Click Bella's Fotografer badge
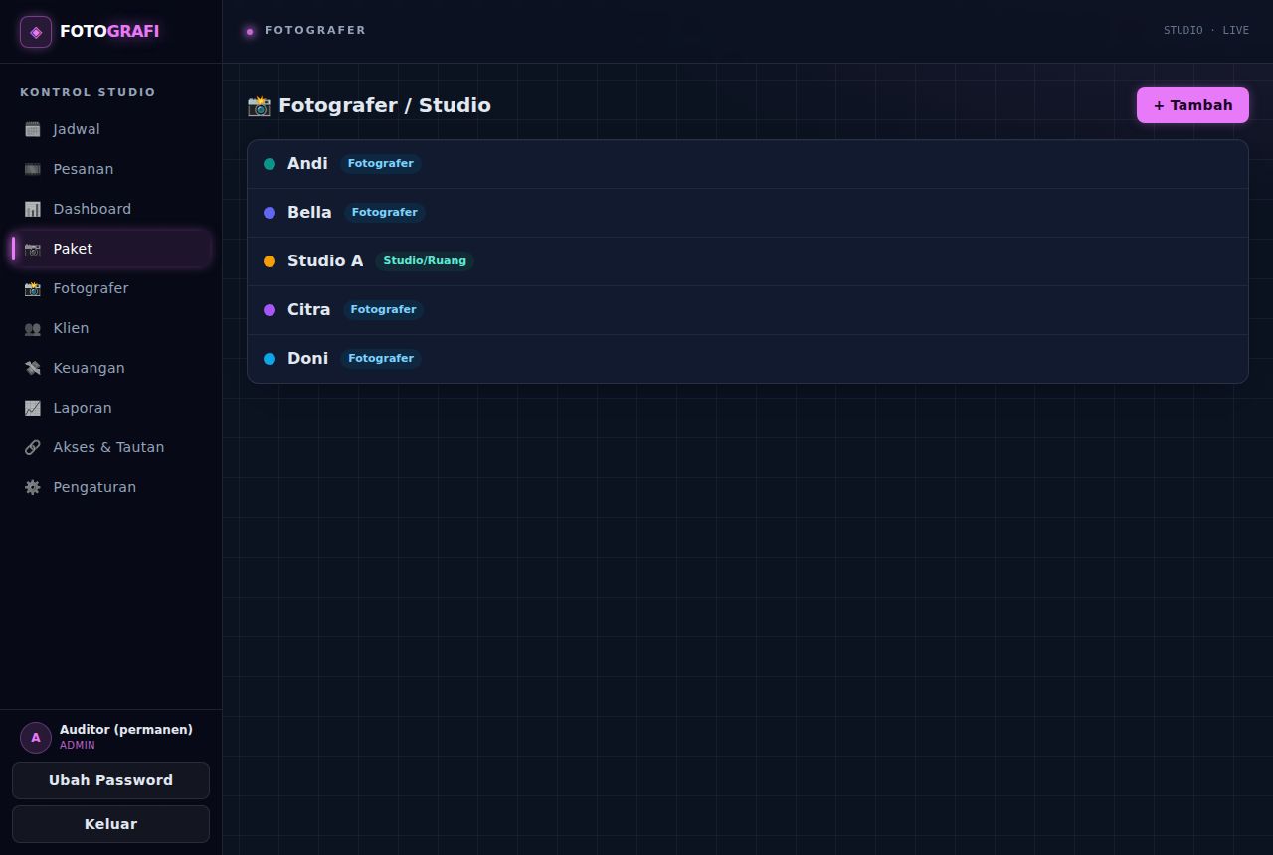 click(385, 212)
